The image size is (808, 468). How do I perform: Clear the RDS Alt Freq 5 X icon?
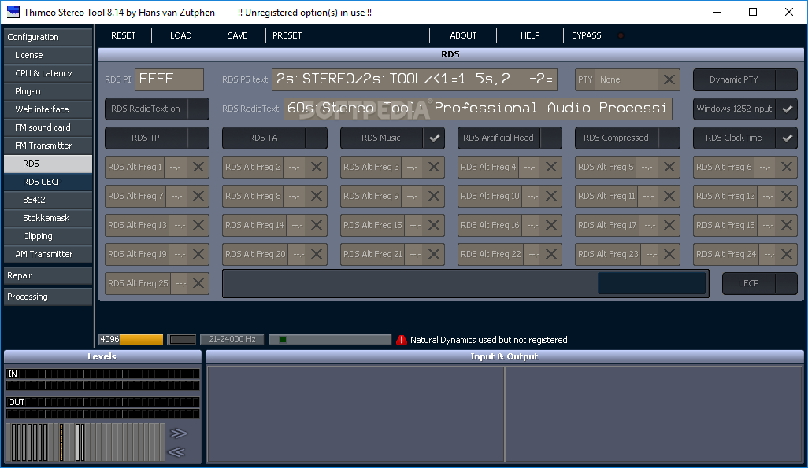coord(669,167)
